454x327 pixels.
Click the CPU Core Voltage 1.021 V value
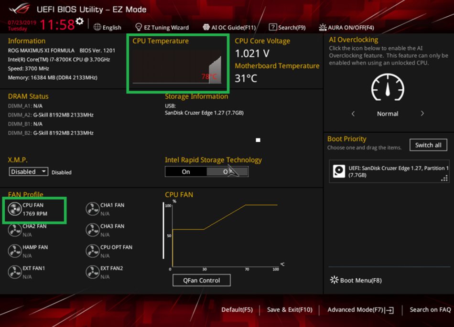point(252,53)
